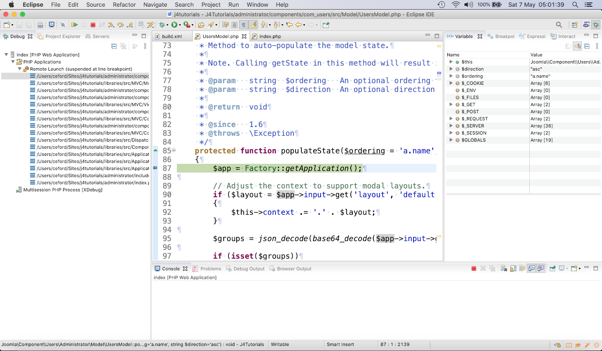Screen dimensions: 602x351
Task: Open the Breakpoints view tab
Action: coord(501,36)
